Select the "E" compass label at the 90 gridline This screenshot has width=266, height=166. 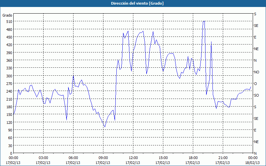pos(255,130)
